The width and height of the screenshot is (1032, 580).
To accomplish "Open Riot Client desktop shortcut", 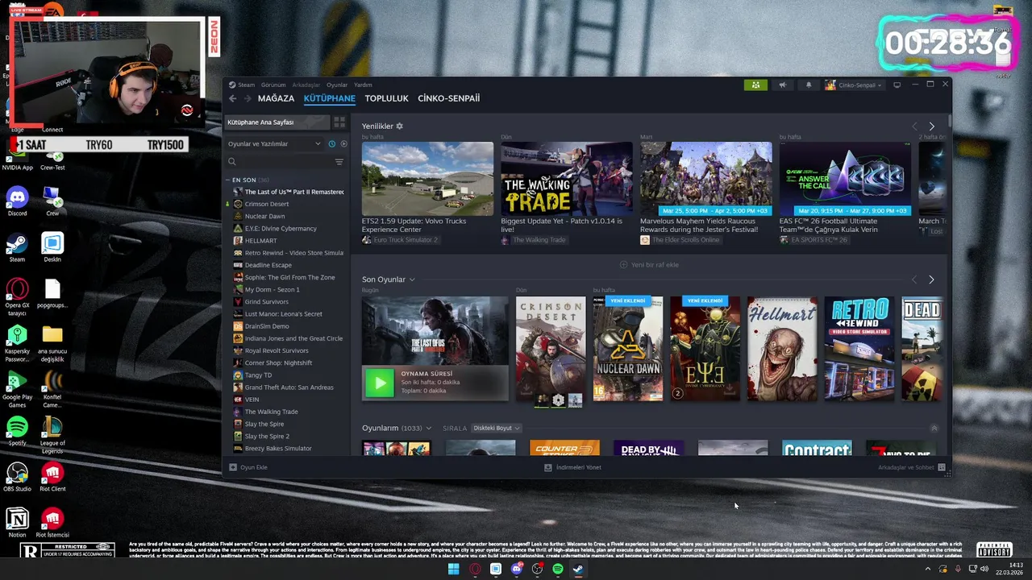I will 52,477.
